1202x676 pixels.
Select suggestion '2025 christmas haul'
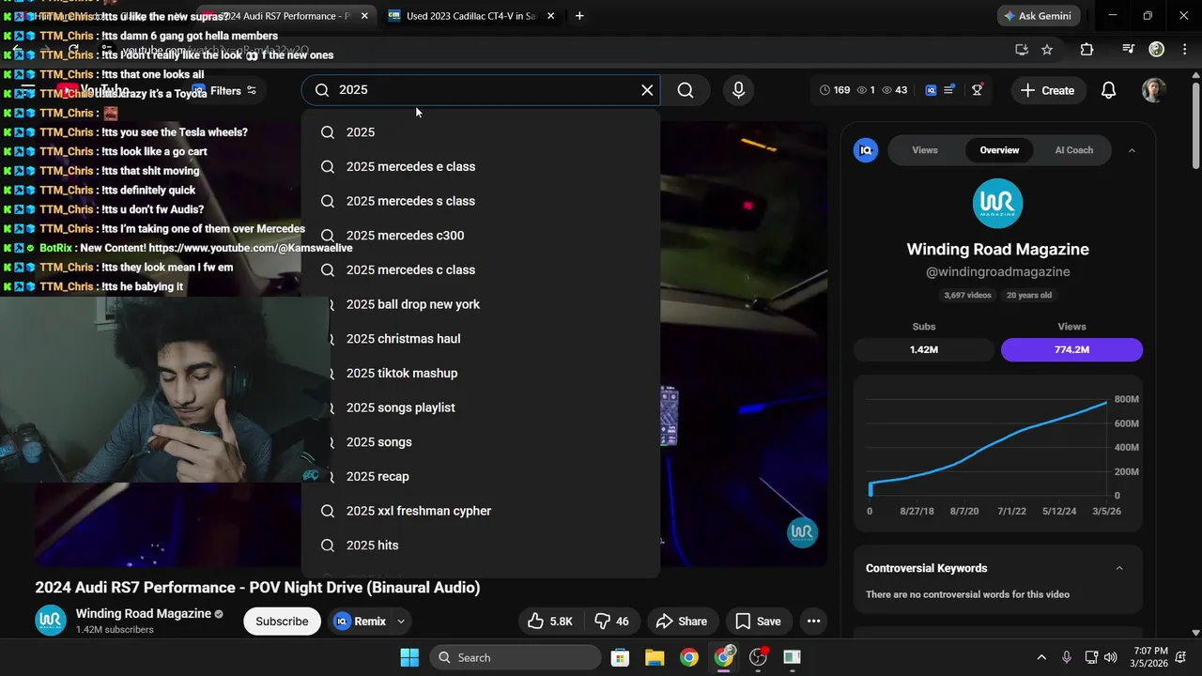click(481, 339)
